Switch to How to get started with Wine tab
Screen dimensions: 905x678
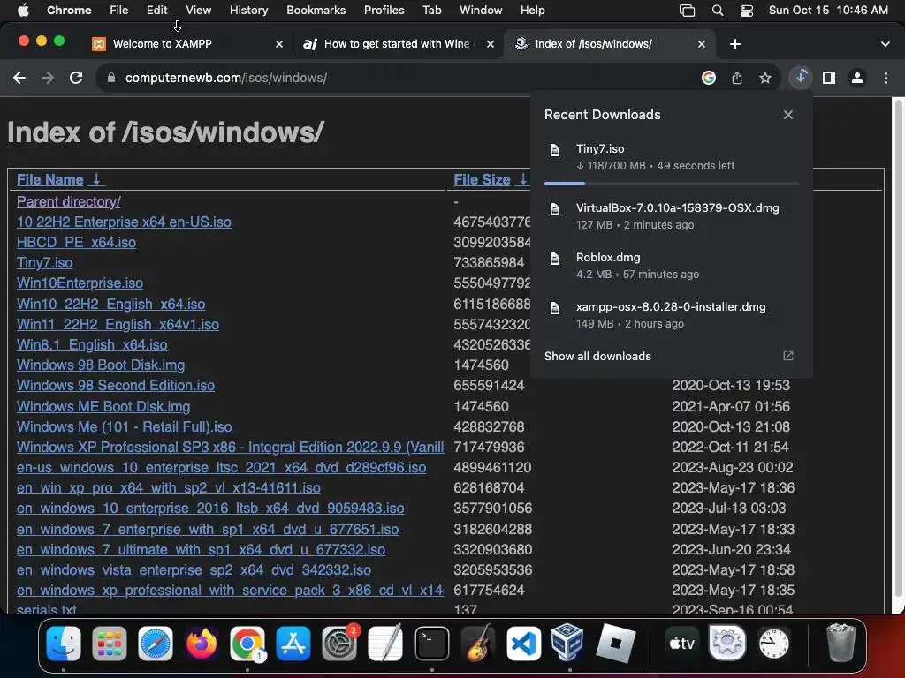click(397, 44)
